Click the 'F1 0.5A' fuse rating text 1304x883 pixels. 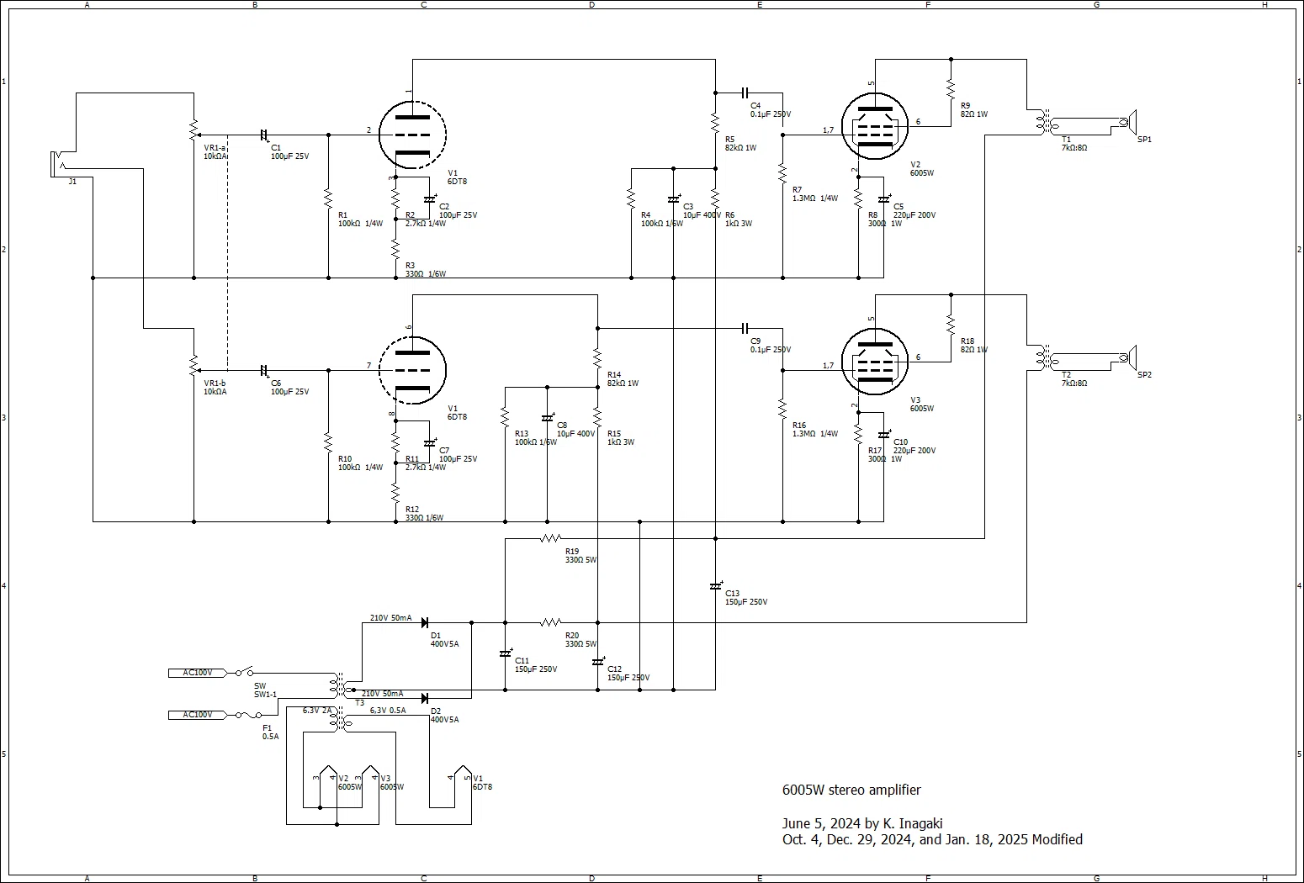pyautogui.click(x=270, y=732)
